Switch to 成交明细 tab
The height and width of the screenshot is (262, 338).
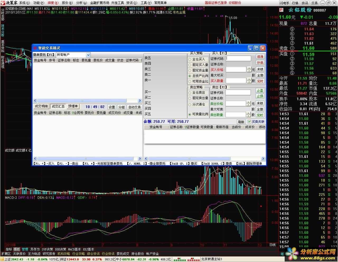(x=41, y=106)
